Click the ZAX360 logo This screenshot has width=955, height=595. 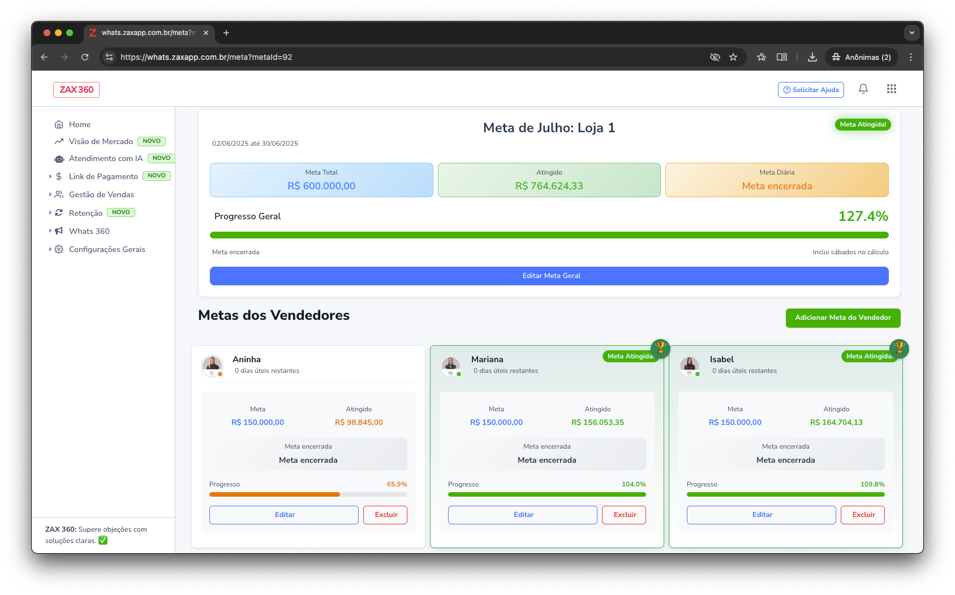(x=76, y=90)
